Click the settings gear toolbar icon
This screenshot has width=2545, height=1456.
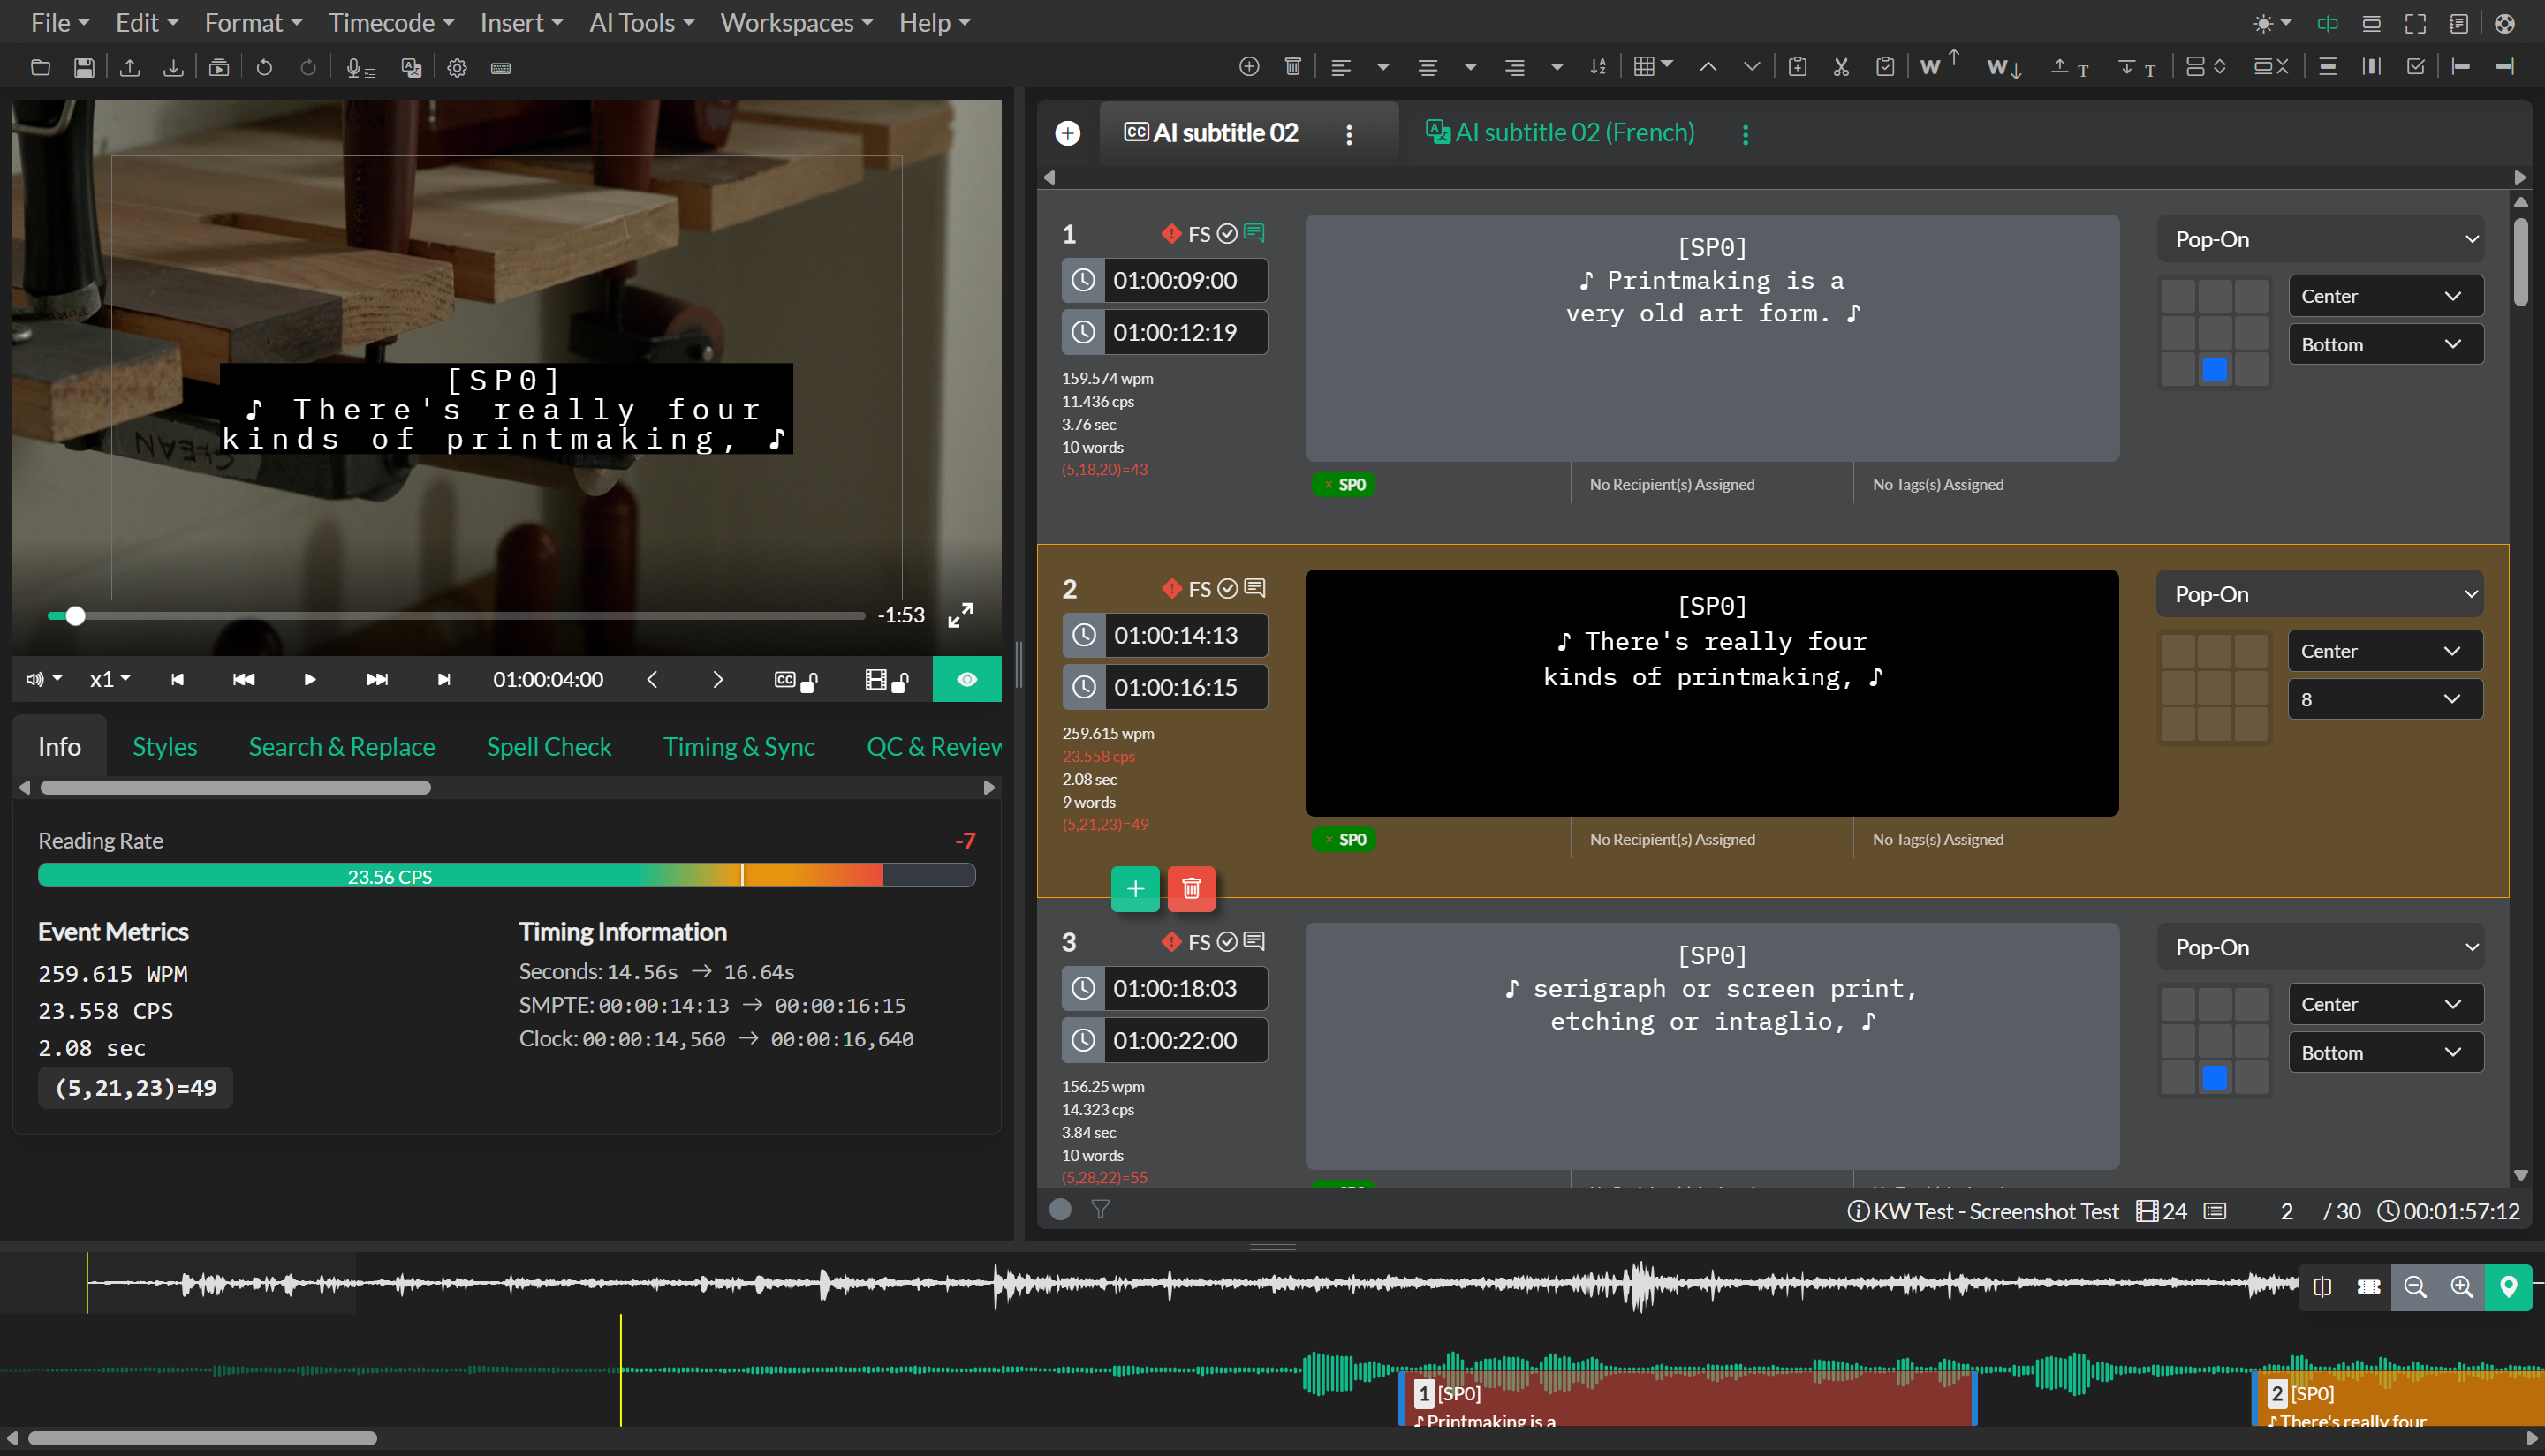click(x=458, y=68)
